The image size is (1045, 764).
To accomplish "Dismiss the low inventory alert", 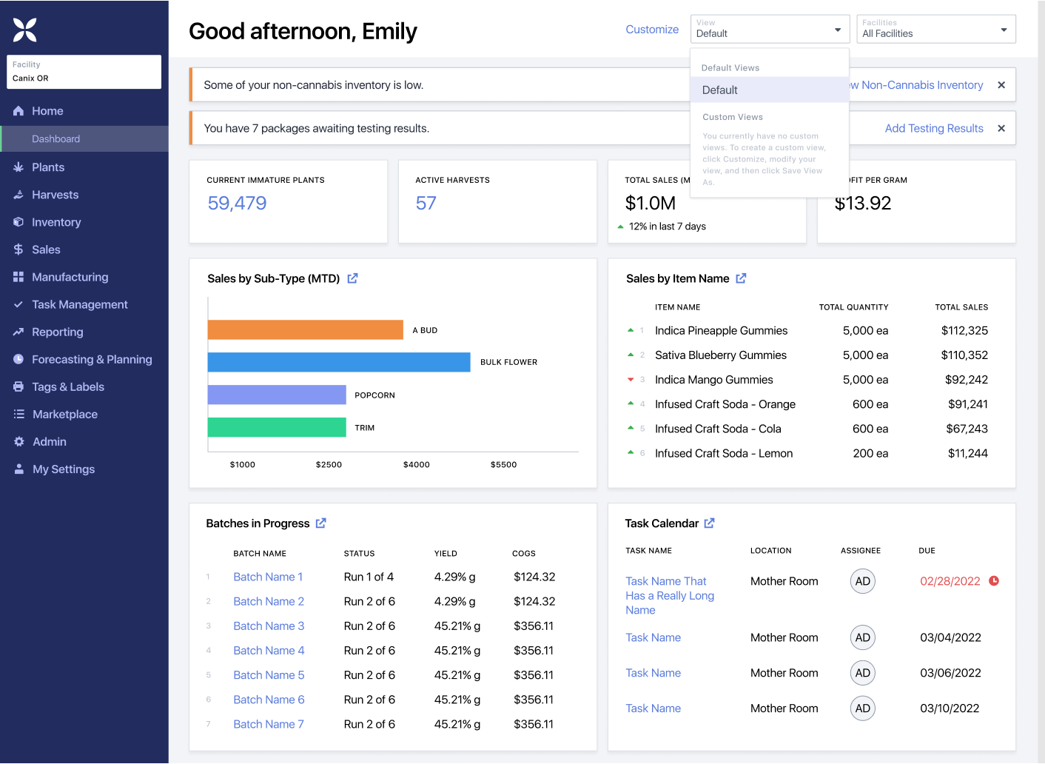I will coord(1001,85).
